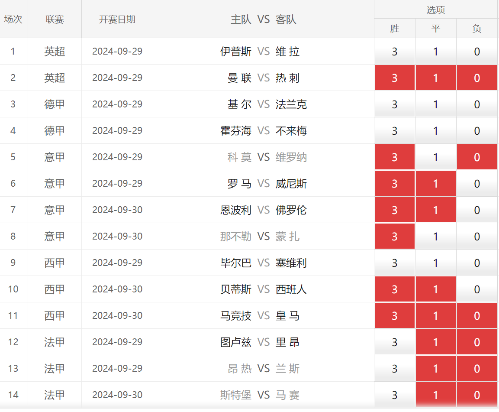Image resolution: width=499 pixels, height=412 pixels.
Task: Click the 西甲 league cell for 毕尔巴 row
Action: (55, 263)
